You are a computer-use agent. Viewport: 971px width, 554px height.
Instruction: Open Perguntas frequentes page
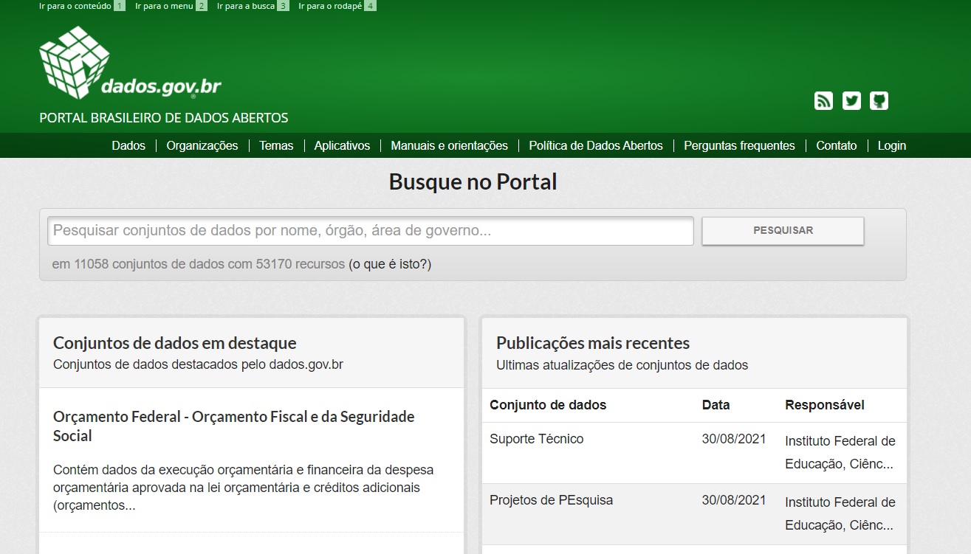[739, 146]
